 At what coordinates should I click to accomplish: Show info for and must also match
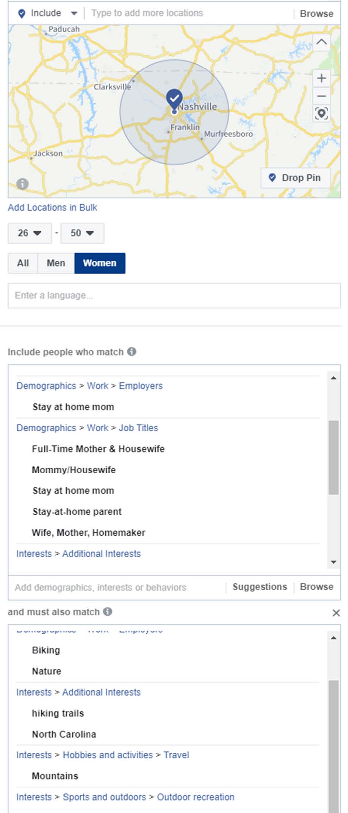point(108,612)
